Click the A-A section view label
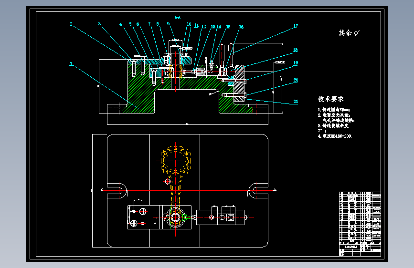This screenshot has width=414, height=268. [x=178, y=18]
